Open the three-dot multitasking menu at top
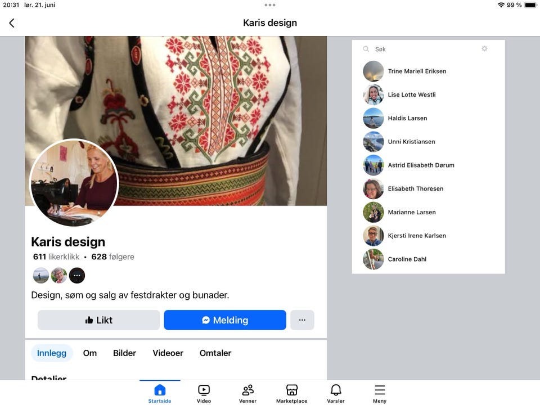 click(270, 5)
